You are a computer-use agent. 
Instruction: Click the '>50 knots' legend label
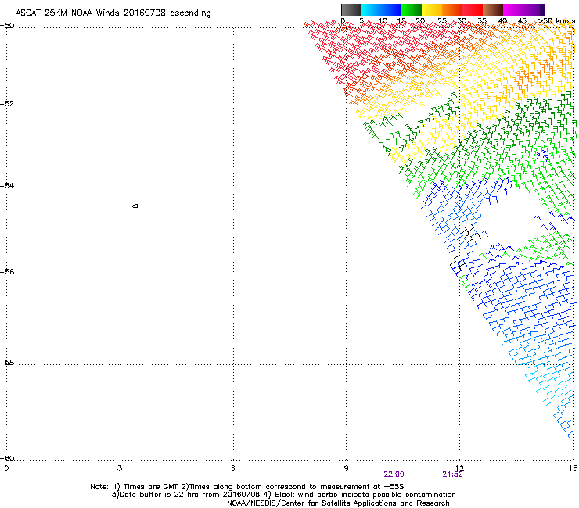[557, 21]
